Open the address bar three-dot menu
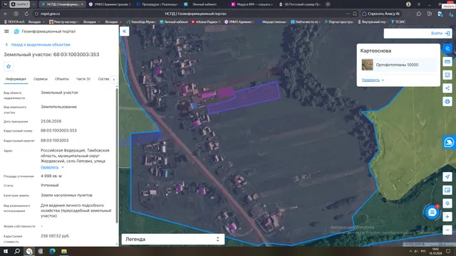Image resolution: width=456 pixels, height=256 pixels. (348, 14)
